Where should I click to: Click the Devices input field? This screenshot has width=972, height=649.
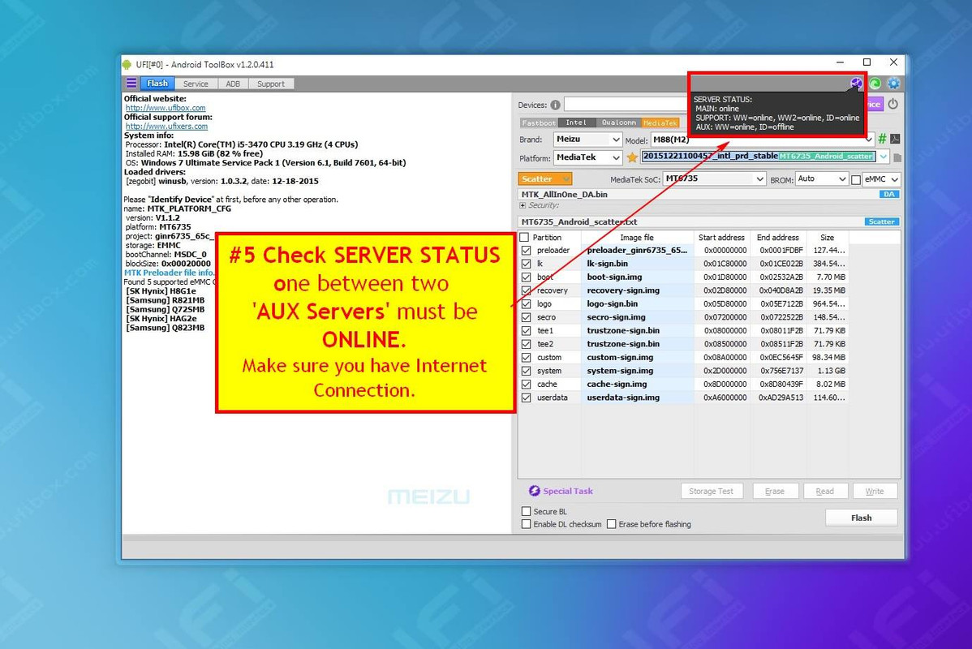pyautogui.click(x=626, y=104)
